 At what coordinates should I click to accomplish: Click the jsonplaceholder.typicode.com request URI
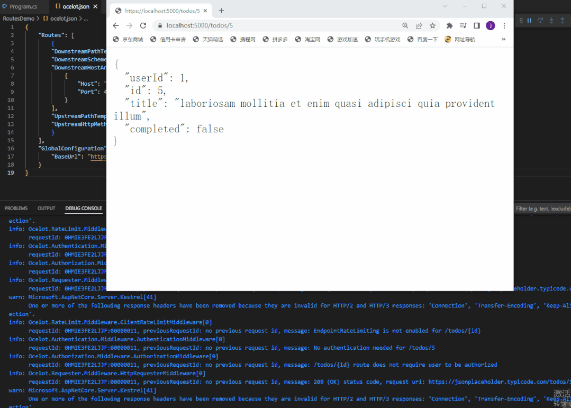(500, 382)
